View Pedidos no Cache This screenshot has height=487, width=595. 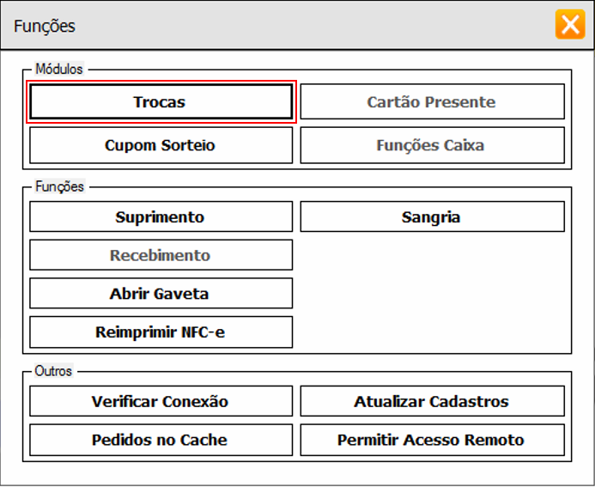coord(161,440)
